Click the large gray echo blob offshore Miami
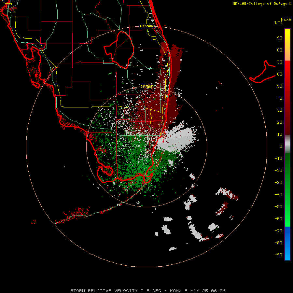 pyautogui.click(x=176, y=139)
